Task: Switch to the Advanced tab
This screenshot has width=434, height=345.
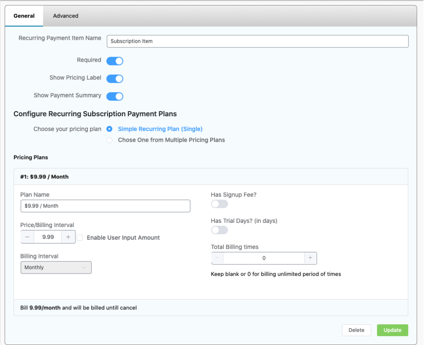Action: pos(65,16)
